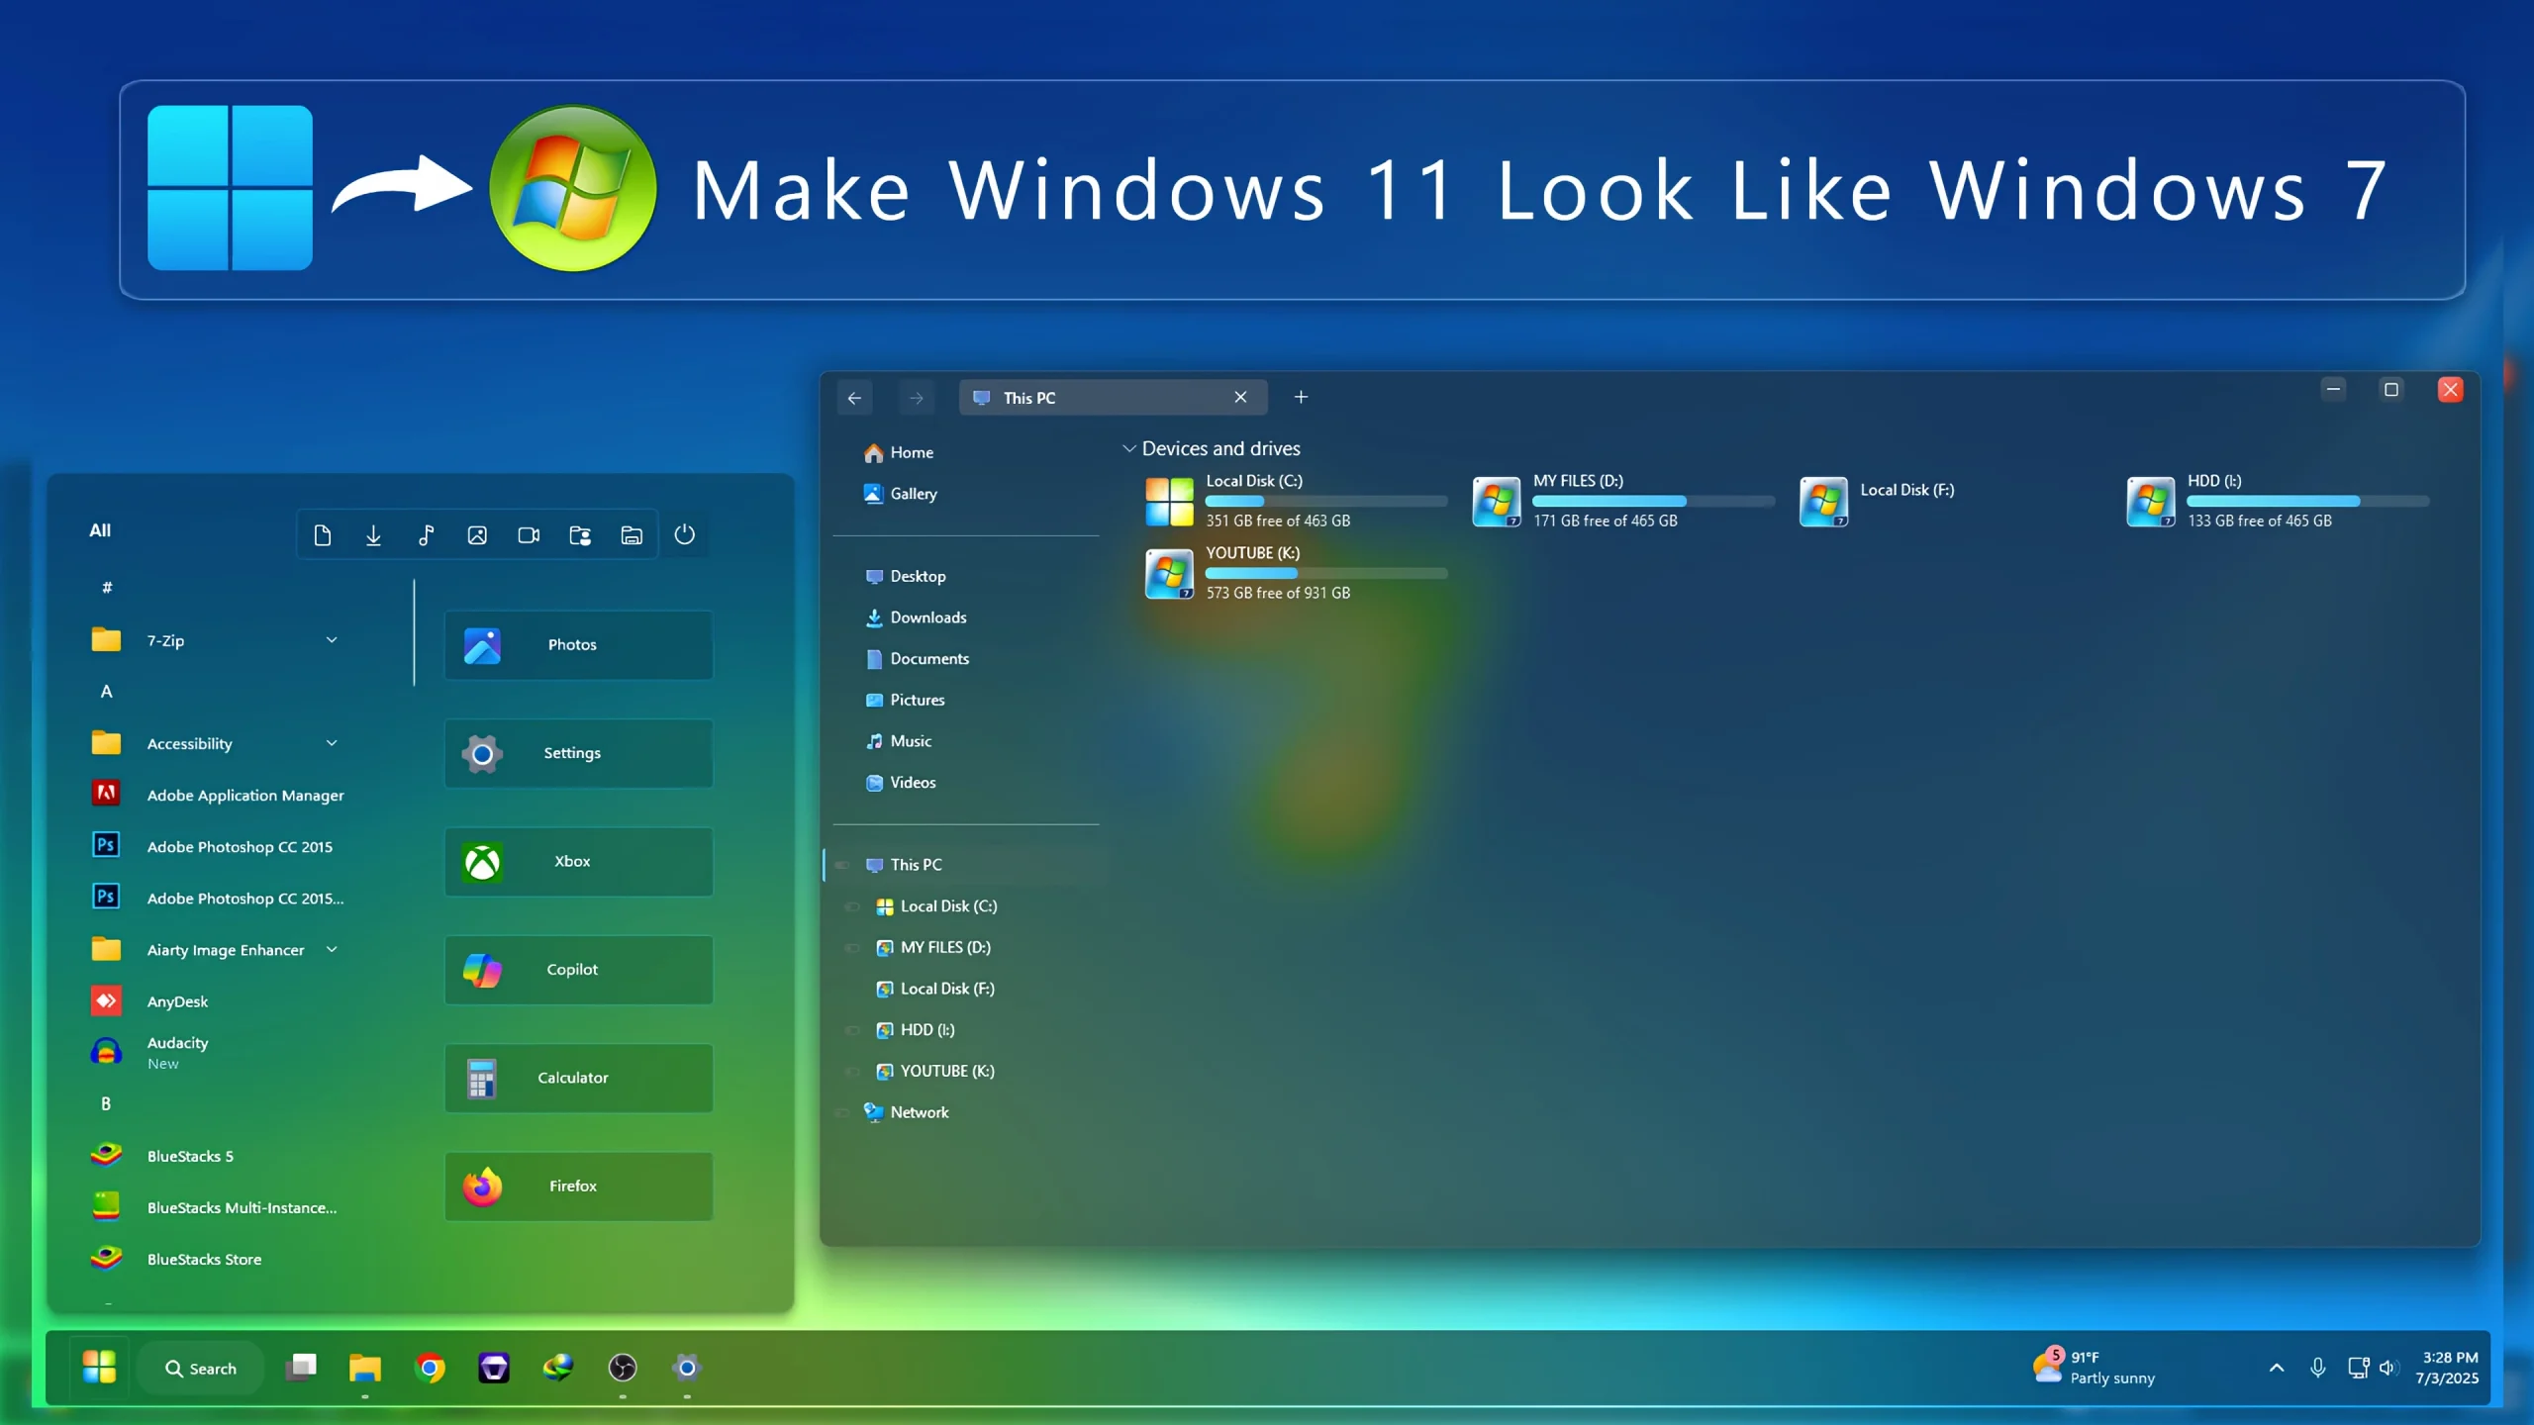Screen dimensions: 2534x1425
Task: Open Gallery in navigation pane
Action: (x=901, y=494)
